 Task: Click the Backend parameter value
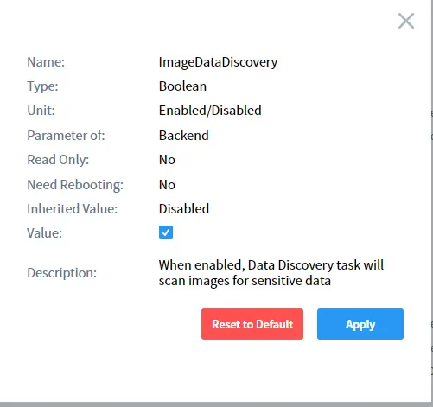tap(184, 136)
